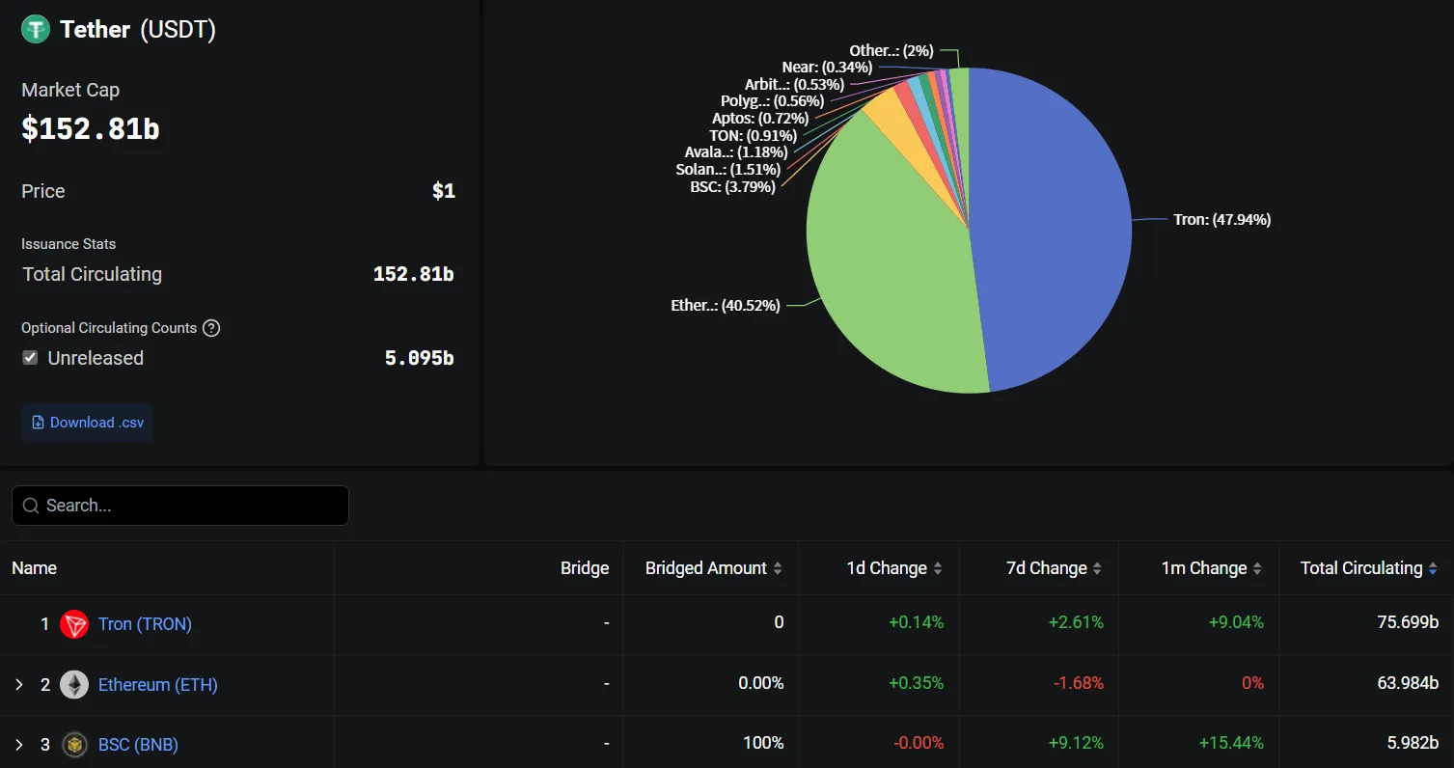Focus the Search input field
1454x768 pixels.
[x=180, y=506]
